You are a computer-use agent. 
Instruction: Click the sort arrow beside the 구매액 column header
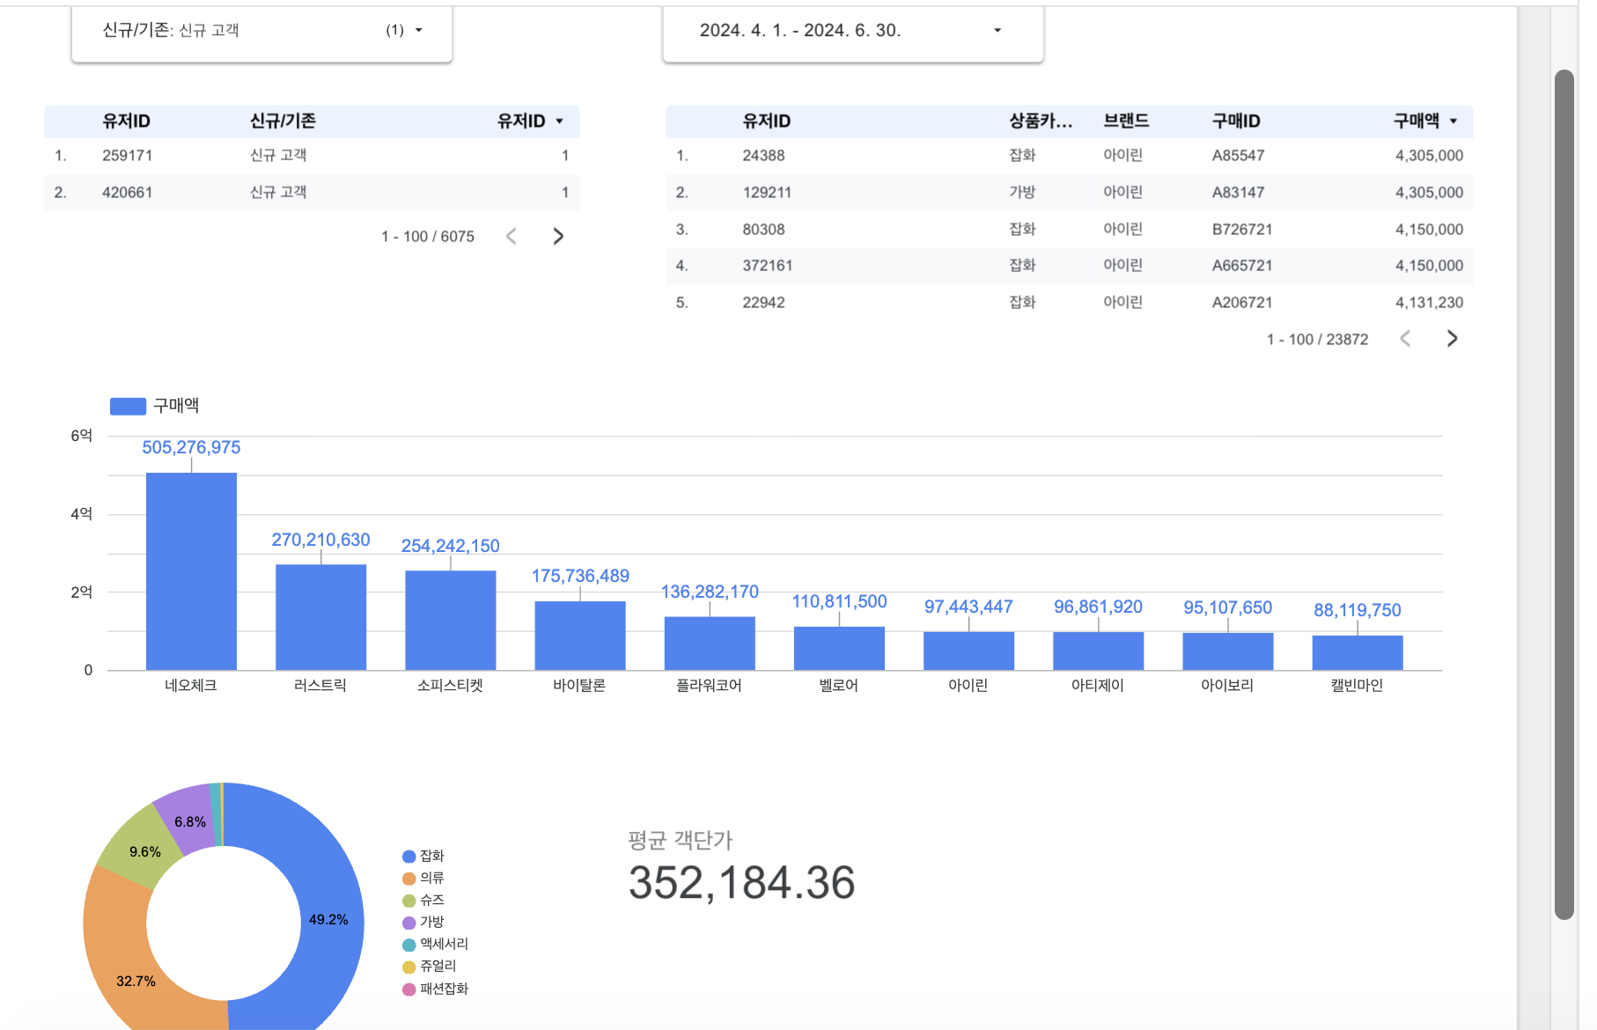[1453, 121]
